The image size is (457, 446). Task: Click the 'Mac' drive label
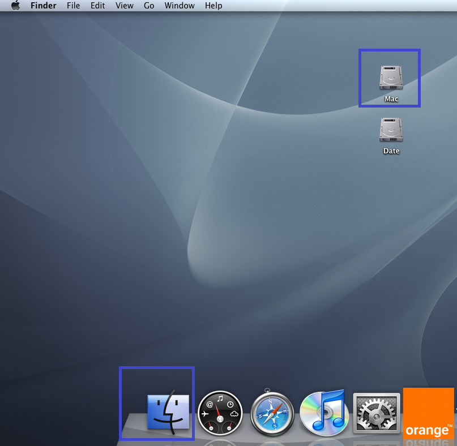[x=391, y=99]
